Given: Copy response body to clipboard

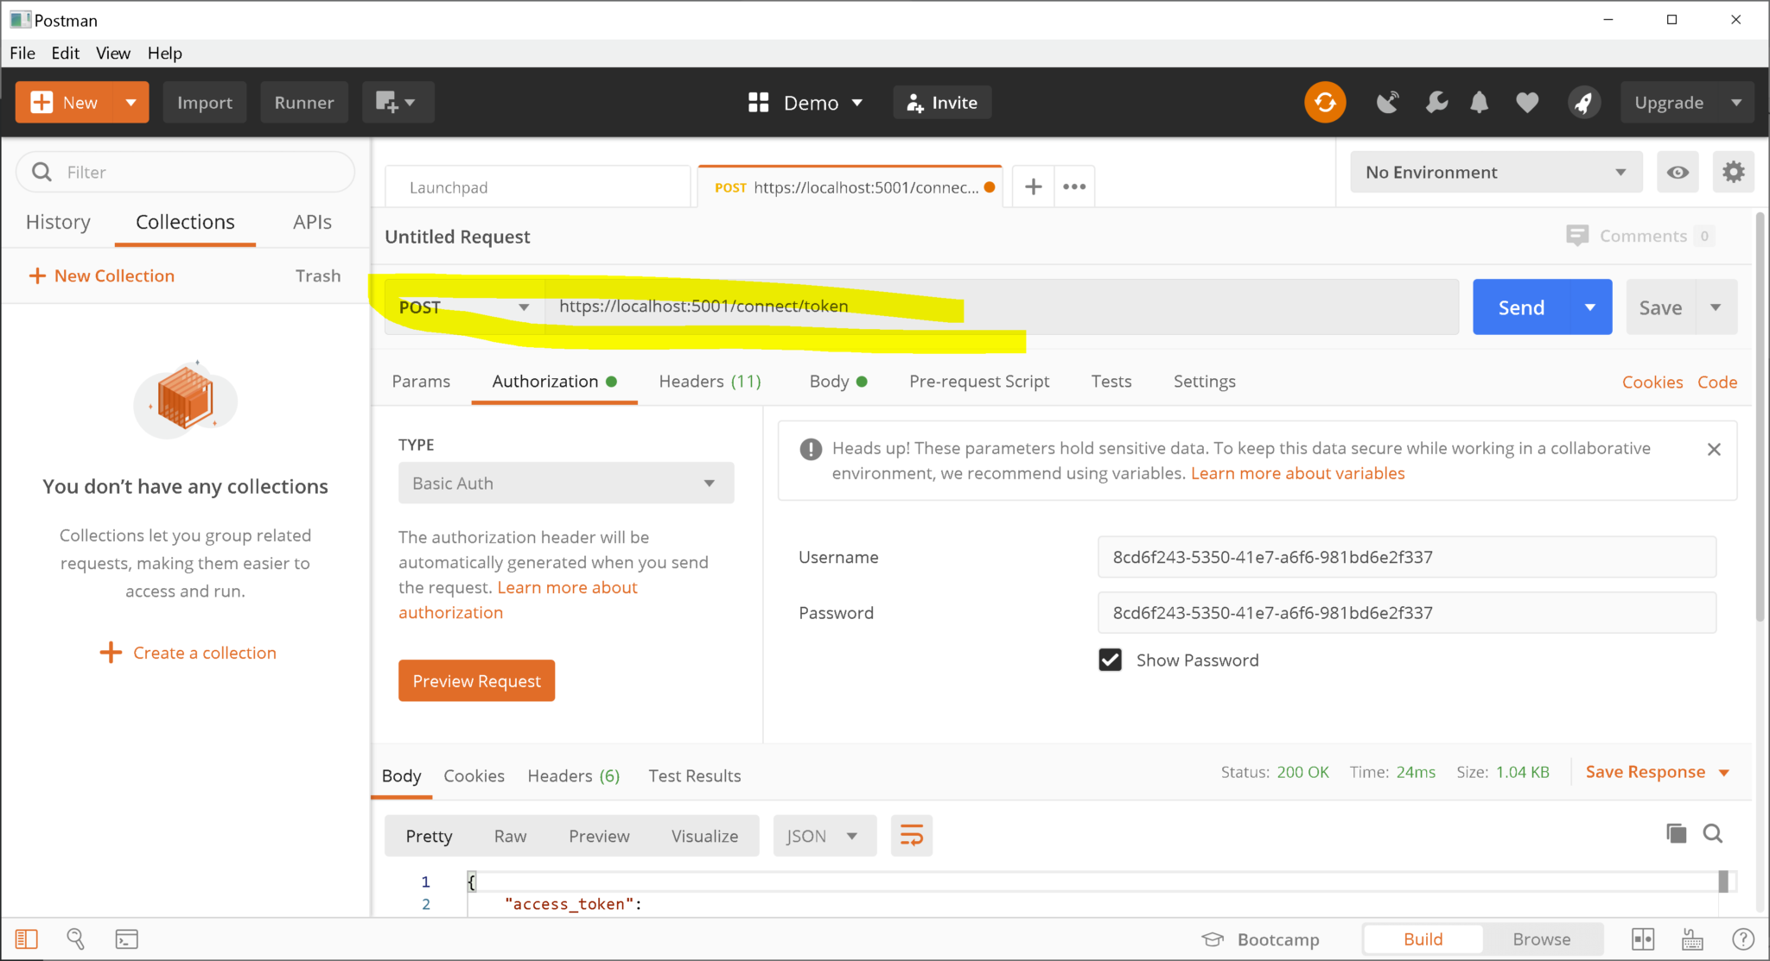Looking at the screenshot, I should click(1676, 833).
